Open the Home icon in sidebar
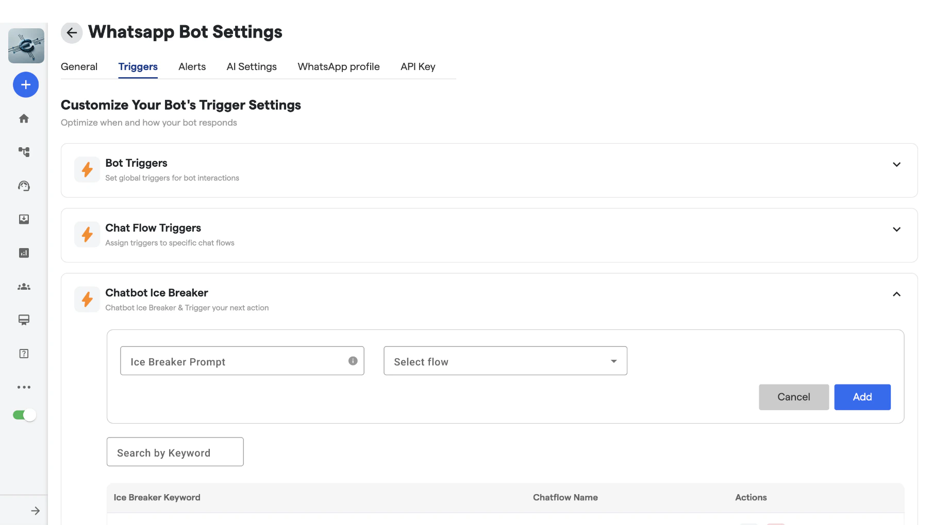Viewport: 931px width, 525px height. click(24, 118)
